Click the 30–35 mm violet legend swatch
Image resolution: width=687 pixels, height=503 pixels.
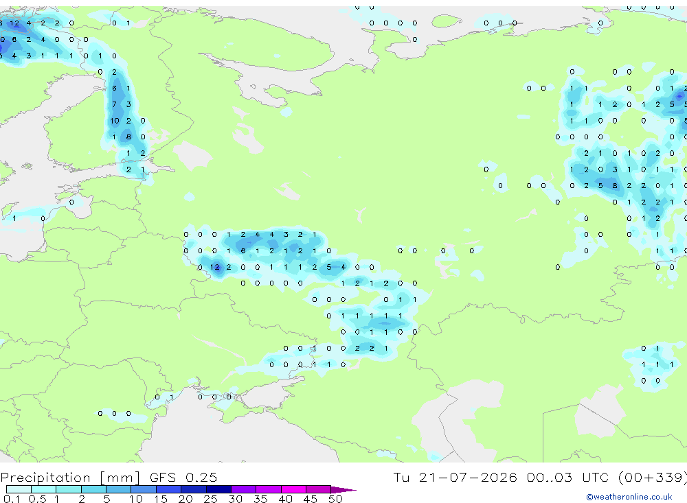click(244, 489)
